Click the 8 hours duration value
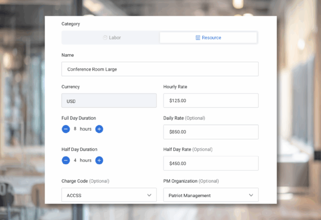The height and width of the screenshot is (220, 321). click(83, 129)
